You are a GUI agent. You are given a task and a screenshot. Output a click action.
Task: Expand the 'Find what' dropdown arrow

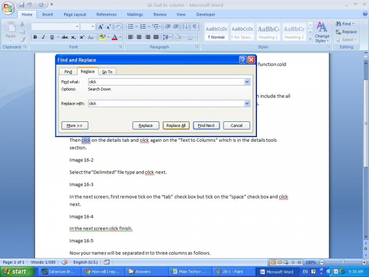pos(247,82)
